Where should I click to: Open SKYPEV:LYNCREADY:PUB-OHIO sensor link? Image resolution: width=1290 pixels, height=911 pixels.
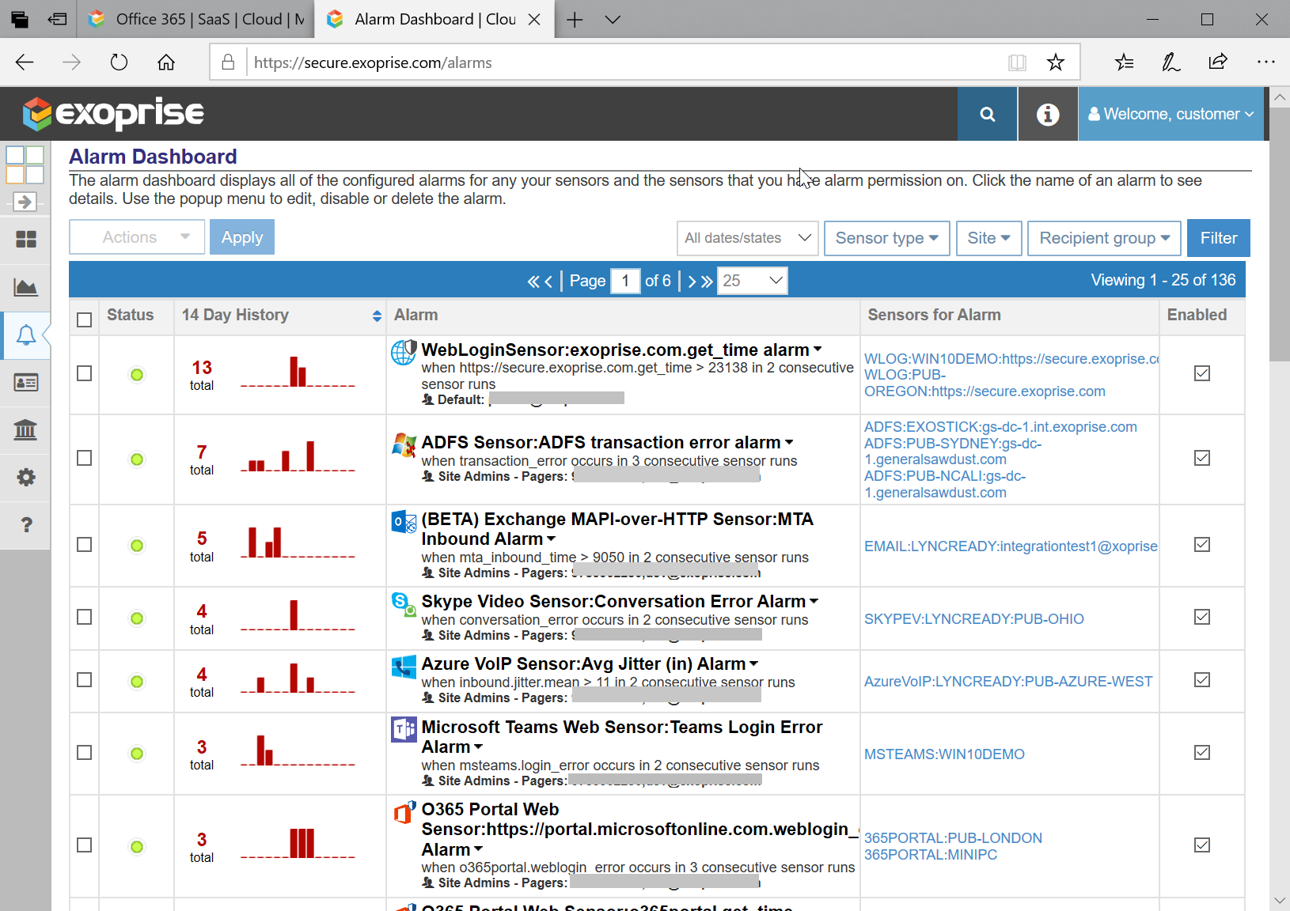[x=974, y=619]
